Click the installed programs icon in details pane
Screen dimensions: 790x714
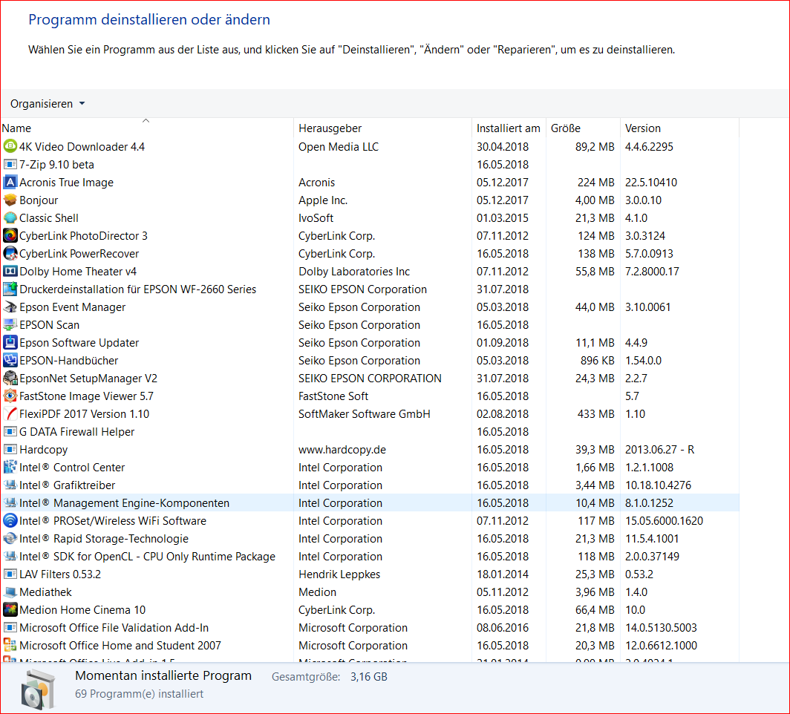tap(39, 689)
